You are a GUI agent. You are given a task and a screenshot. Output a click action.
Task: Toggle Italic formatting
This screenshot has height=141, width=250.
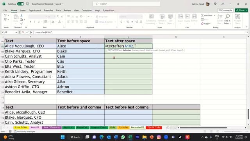pyautogui.click(x=34, y=22)
